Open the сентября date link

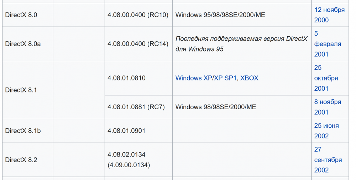(328, 160)
